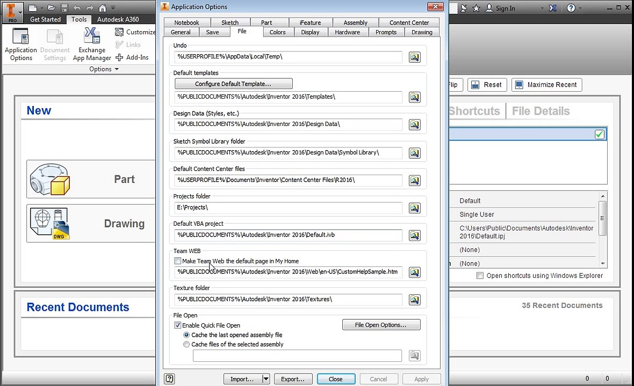Switch to the Display tab
This screenshot has width=634, height=386.
click(x=310, y=32)
